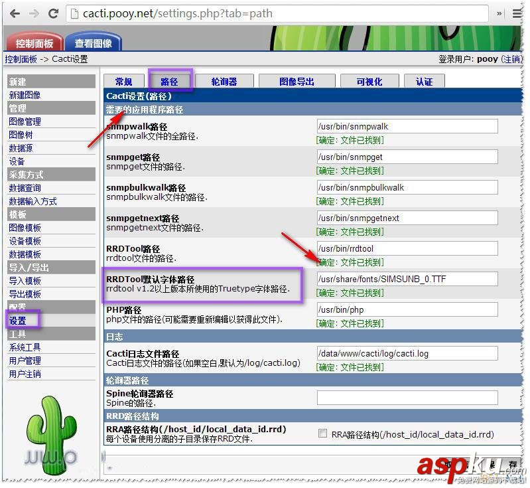This screenshot has height=488, width=530.
Task: Switch to the 认证 settings tab
Action: (x=425, y=81)
